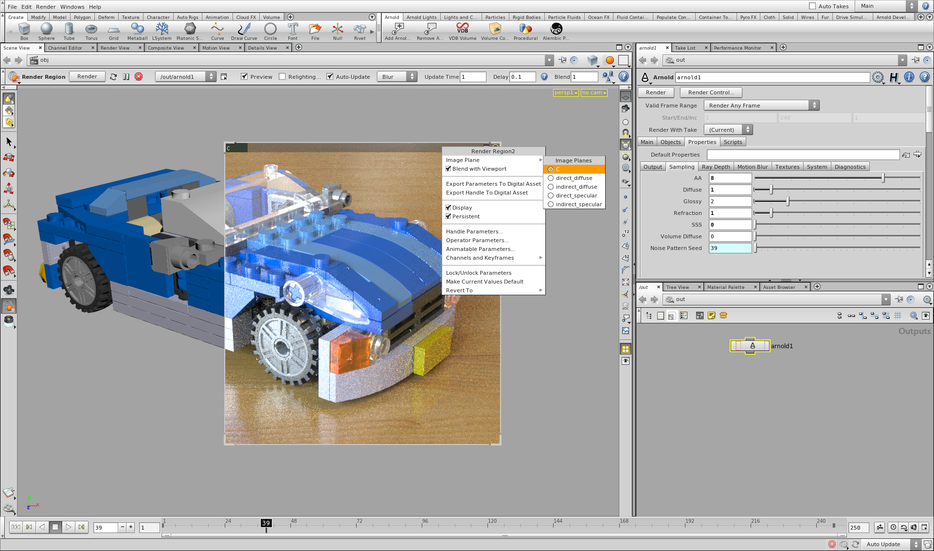
Task: Choose Make Current Values Default
Action: click(485, 282)
